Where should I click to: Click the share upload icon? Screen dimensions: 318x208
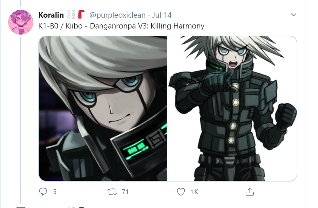(250, 192)
